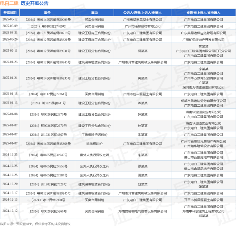This screenshot has width=236, height=226.
Task: Click case number '粤0114民诉前调20003号'
Action: click(x=54, y=20)
